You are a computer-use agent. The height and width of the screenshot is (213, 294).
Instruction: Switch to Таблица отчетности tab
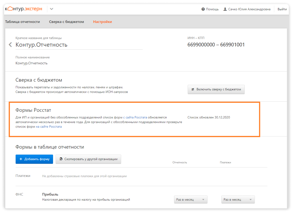tap(23, 22)
